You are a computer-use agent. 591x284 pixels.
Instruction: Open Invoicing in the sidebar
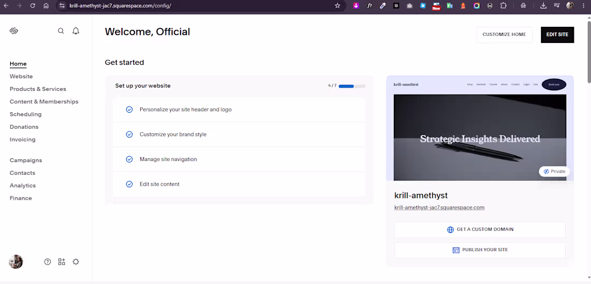[x=23, y=140]
